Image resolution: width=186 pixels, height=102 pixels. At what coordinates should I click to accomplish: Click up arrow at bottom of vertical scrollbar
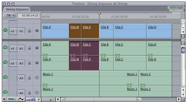pos(183,90)
